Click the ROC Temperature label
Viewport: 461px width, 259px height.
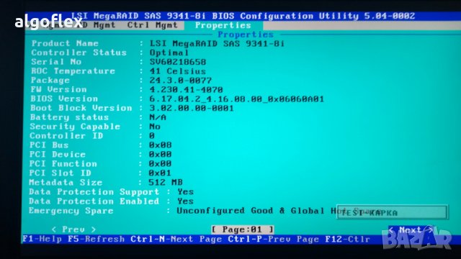(73, 71)
